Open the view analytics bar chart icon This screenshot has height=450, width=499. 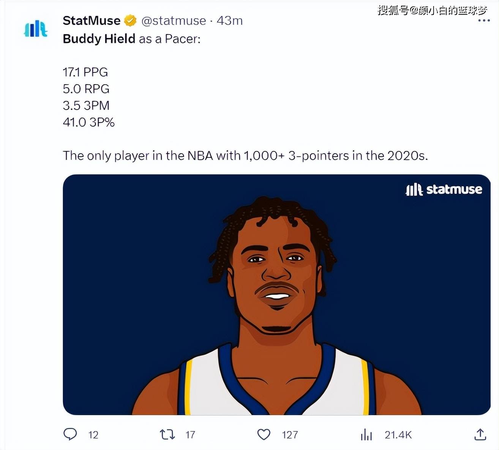[x=366, y=434]
